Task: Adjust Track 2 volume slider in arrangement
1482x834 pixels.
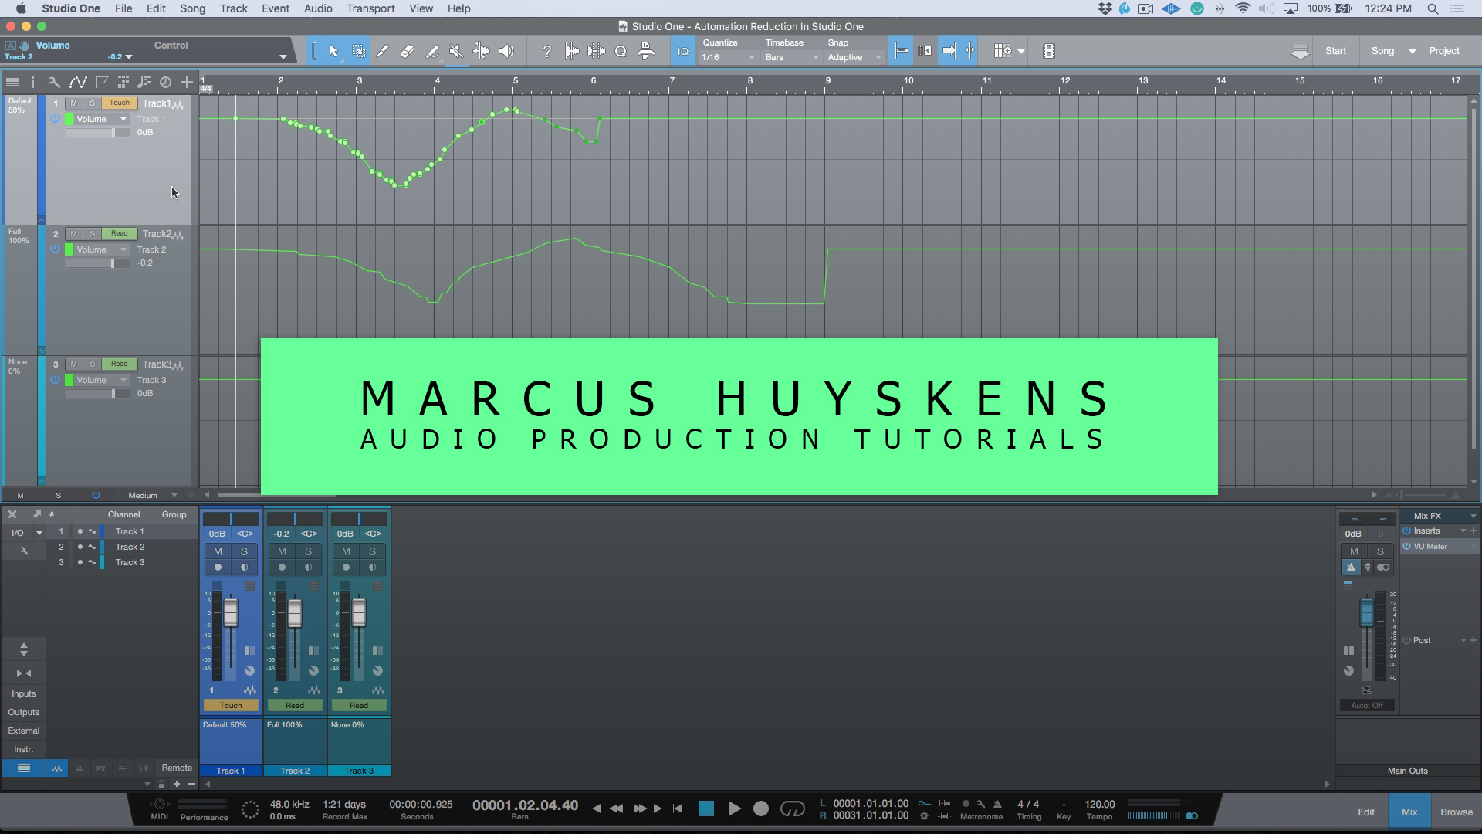Action: pyautogui.click(x=98, y=264)
